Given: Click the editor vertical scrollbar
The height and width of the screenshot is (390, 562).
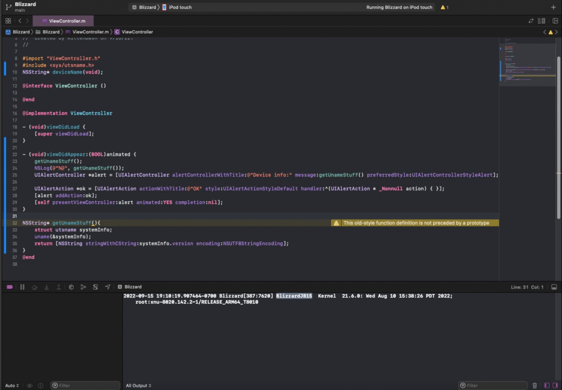Looking at the screenshot, I should tap(558, 137).
